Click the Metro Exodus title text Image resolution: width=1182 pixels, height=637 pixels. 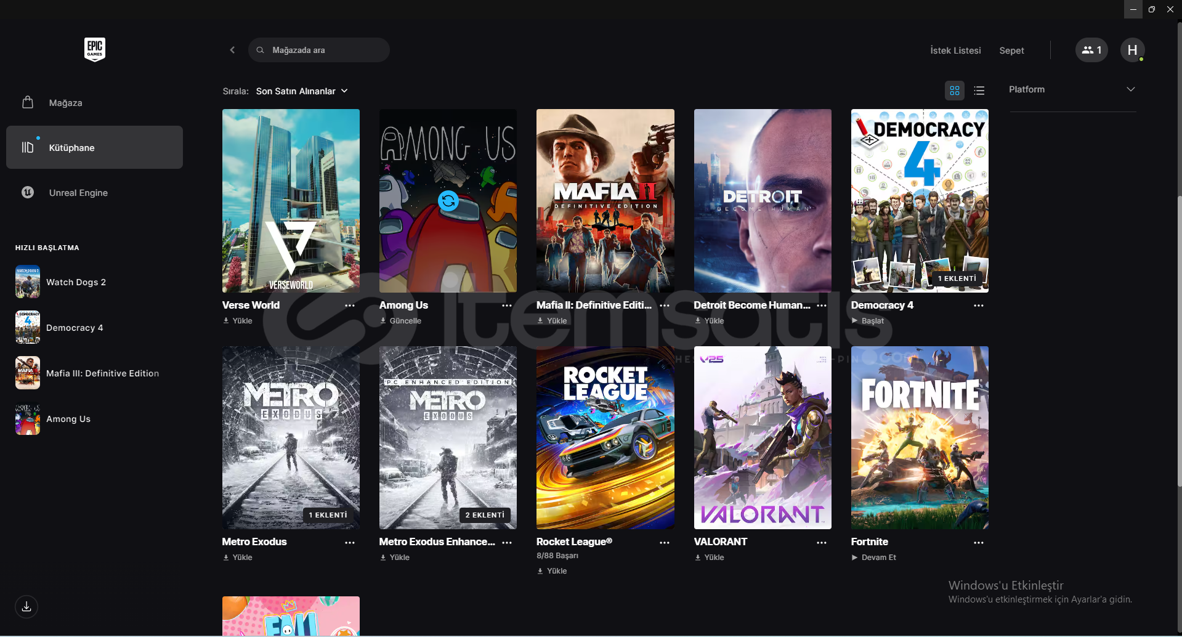(254, 542)
